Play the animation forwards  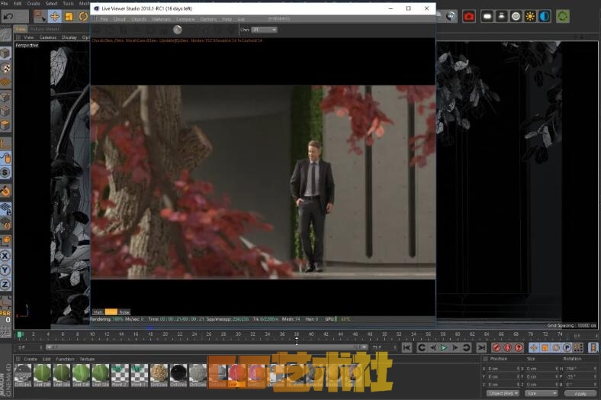443,348
